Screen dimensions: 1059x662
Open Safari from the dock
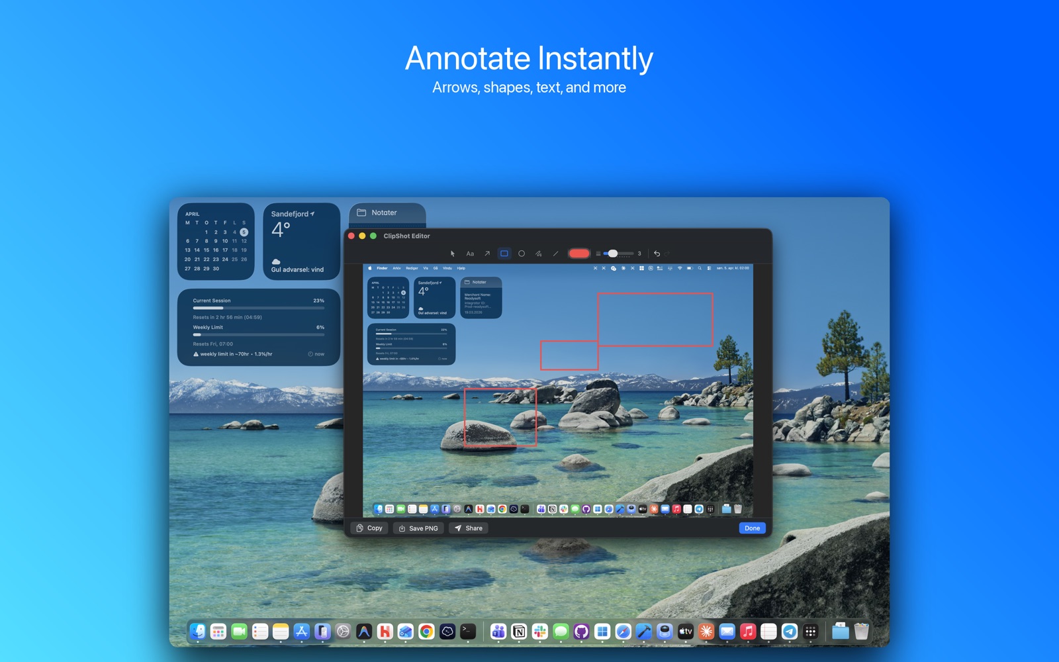point(623,632)
